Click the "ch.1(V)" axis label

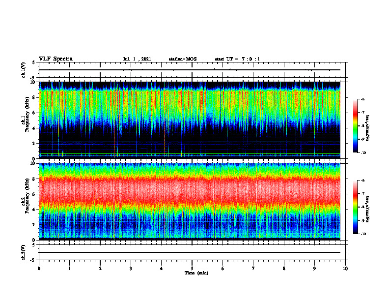[23, 70]
